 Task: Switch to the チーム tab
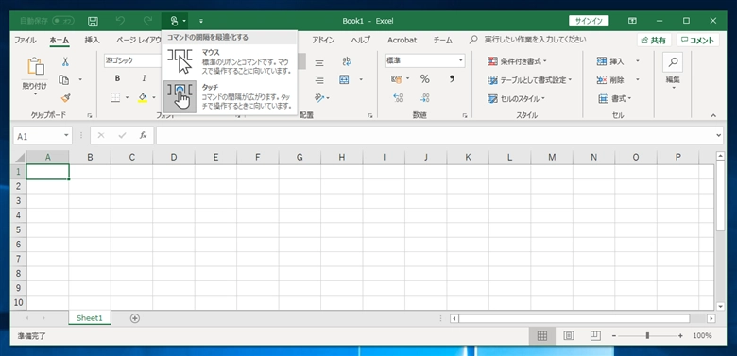point(443,41)
